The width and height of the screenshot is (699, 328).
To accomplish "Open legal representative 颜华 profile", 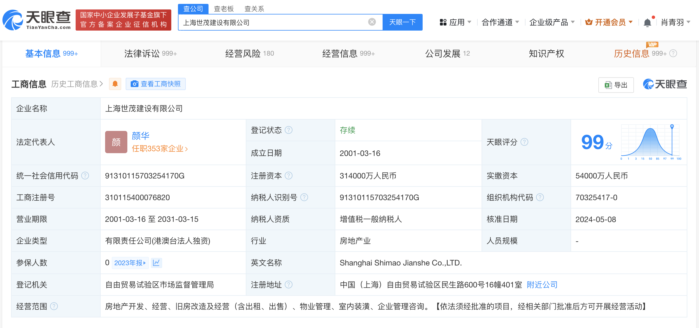I will [140, 136].
